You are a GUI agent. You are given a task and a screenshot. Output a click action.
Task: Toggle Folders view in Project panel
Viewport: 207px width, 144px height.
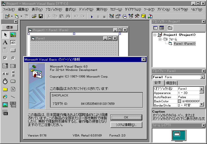pos(170,28)
